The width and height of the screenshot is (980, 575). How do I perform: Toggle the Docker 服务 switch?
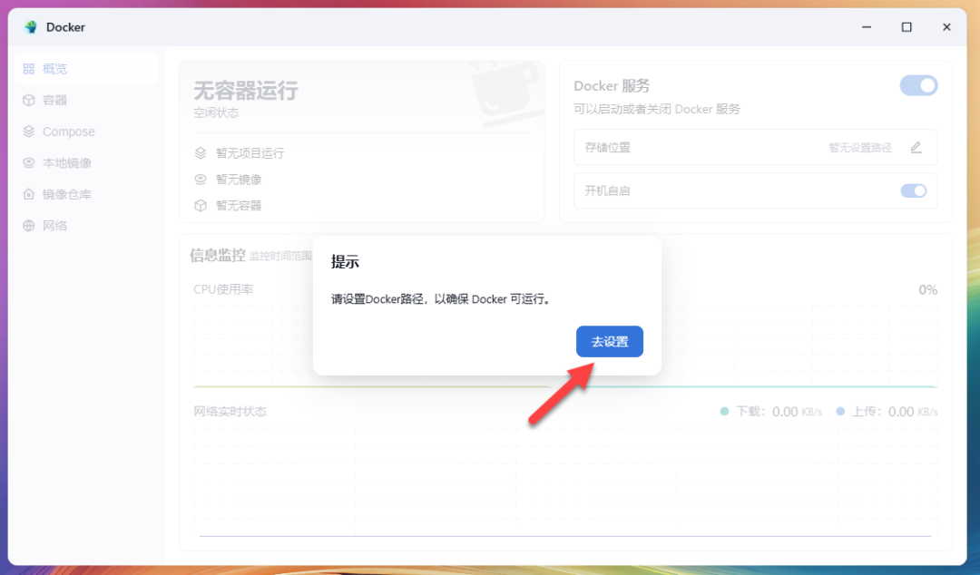pos(918,85)
